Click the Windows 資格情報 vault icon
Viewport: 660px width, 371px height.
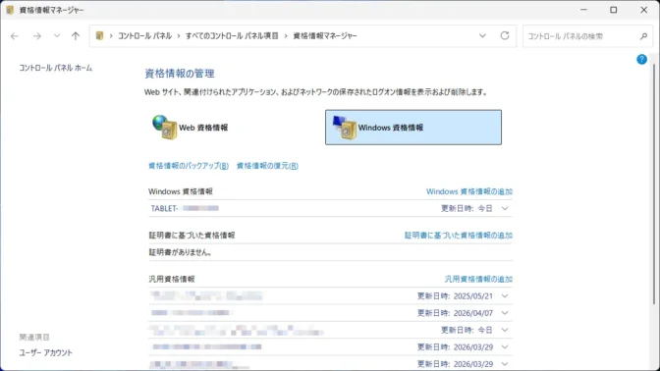345,127
